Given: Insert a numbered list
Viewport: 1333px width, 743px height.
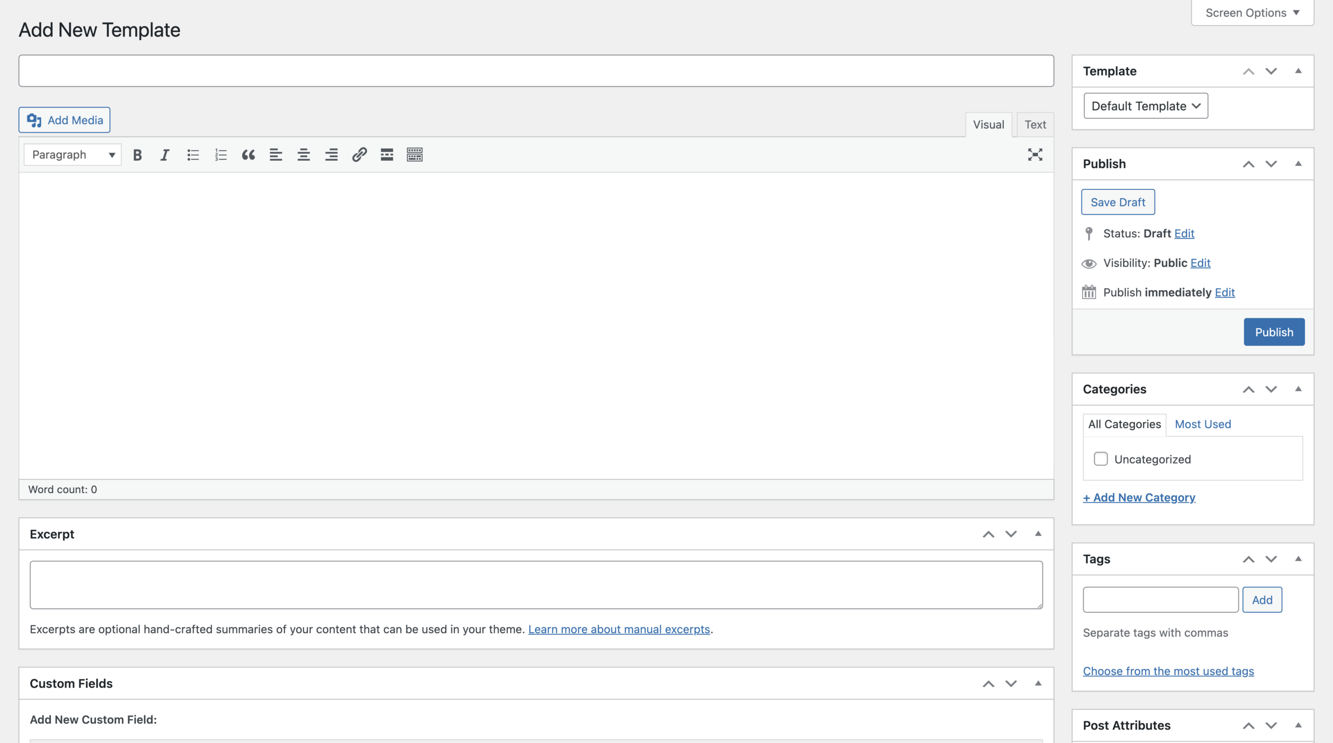Looking at the screenshot, I should [221, 155].
